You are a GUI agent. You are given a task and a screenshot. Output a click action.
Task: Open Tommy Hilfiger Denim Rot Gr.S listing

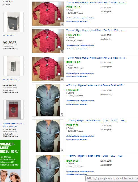96,58
